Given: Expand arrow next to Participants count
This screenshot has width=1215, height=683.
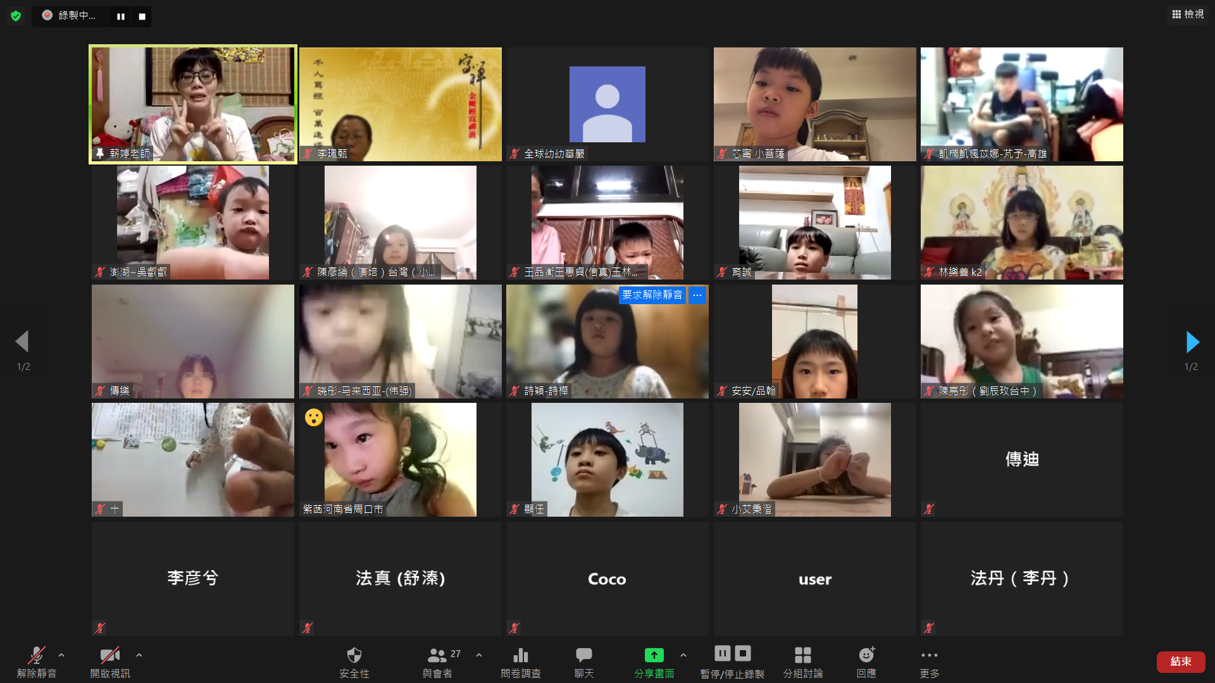Looking at the screenshot, I should point(479,655).
